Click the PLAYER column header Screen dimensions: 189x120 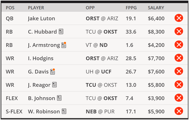point(36,7)
